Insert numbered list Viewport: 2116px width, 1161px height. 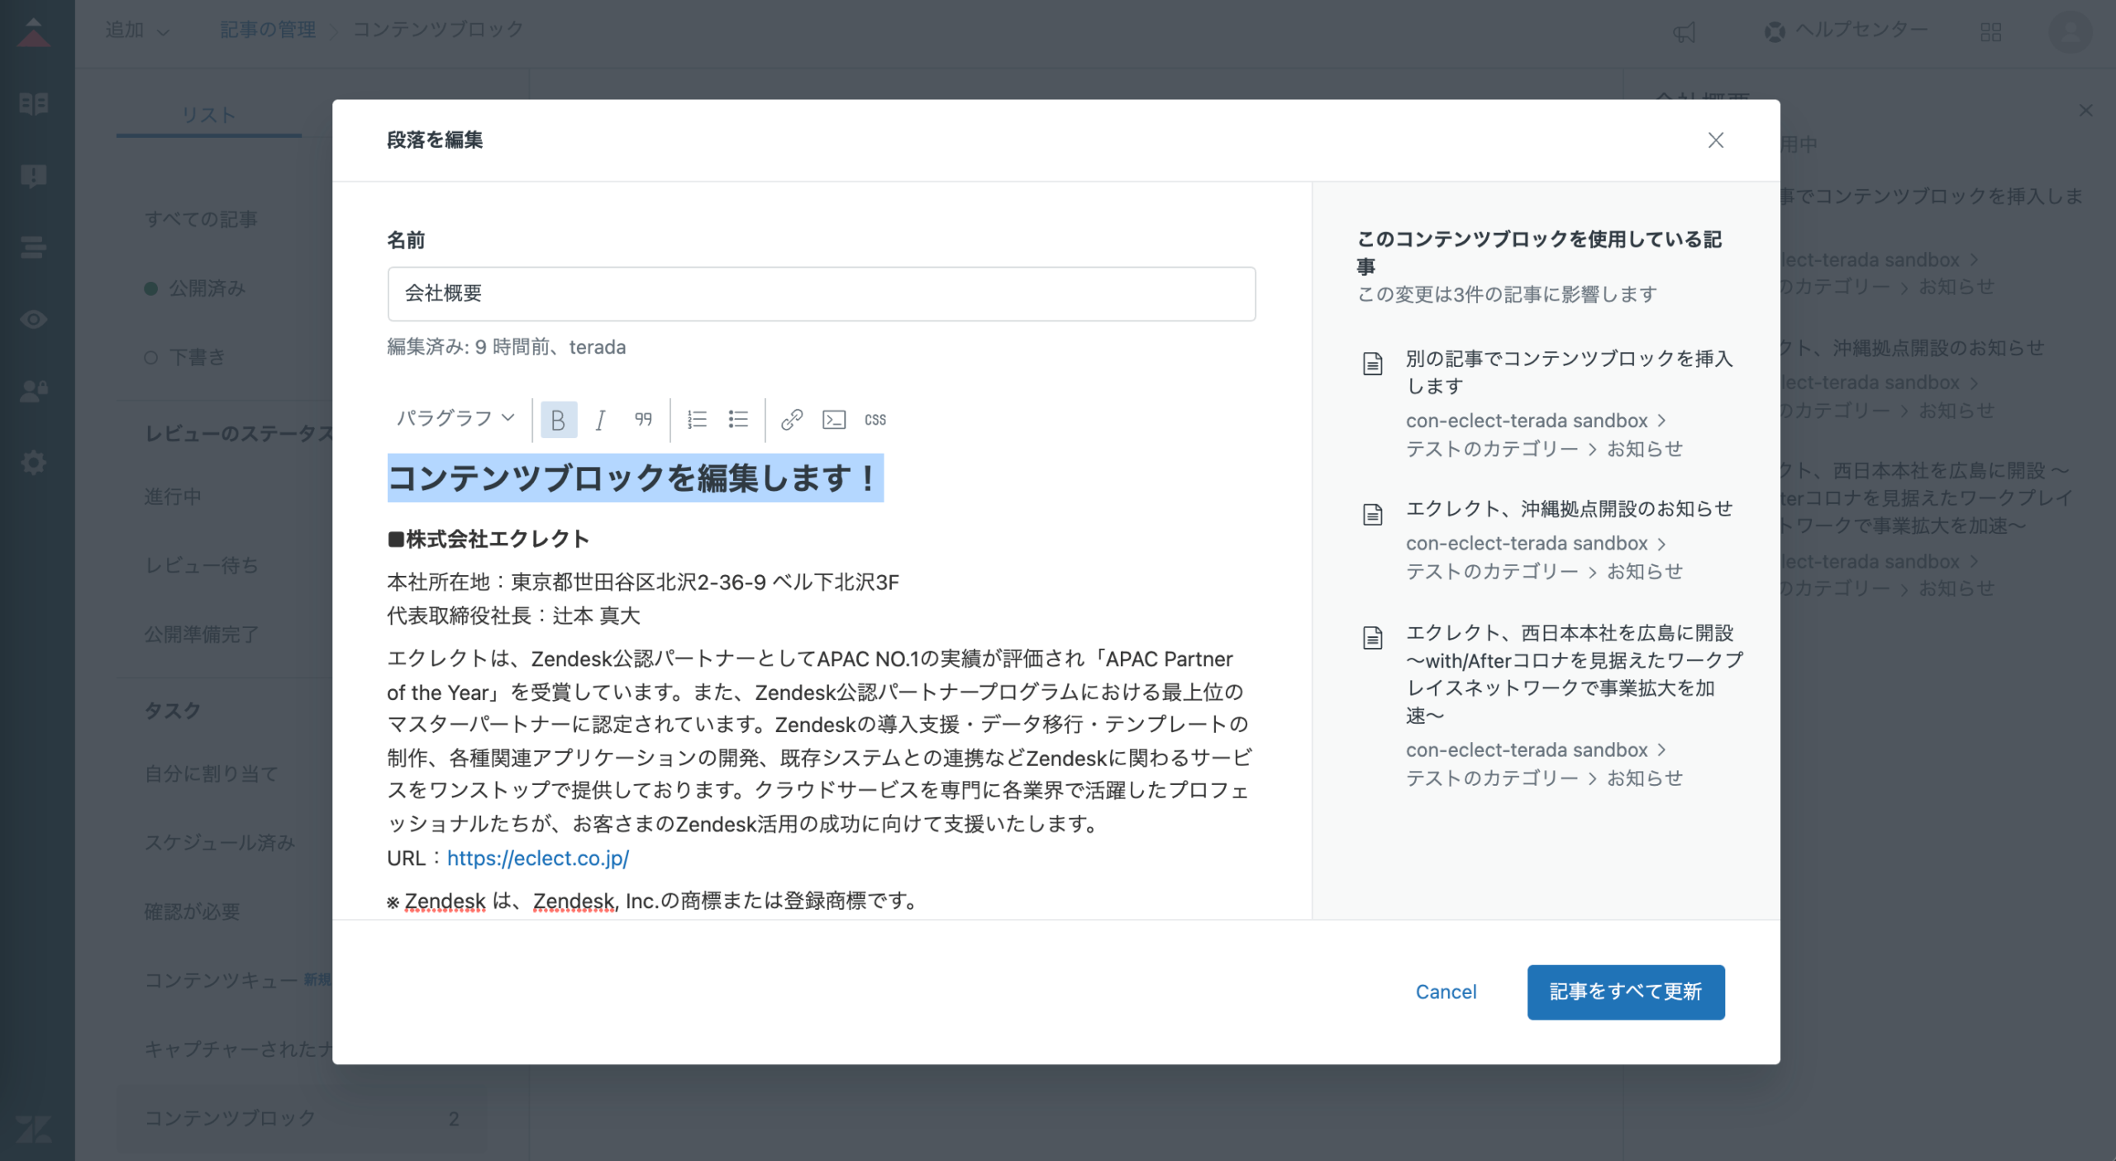697,420
